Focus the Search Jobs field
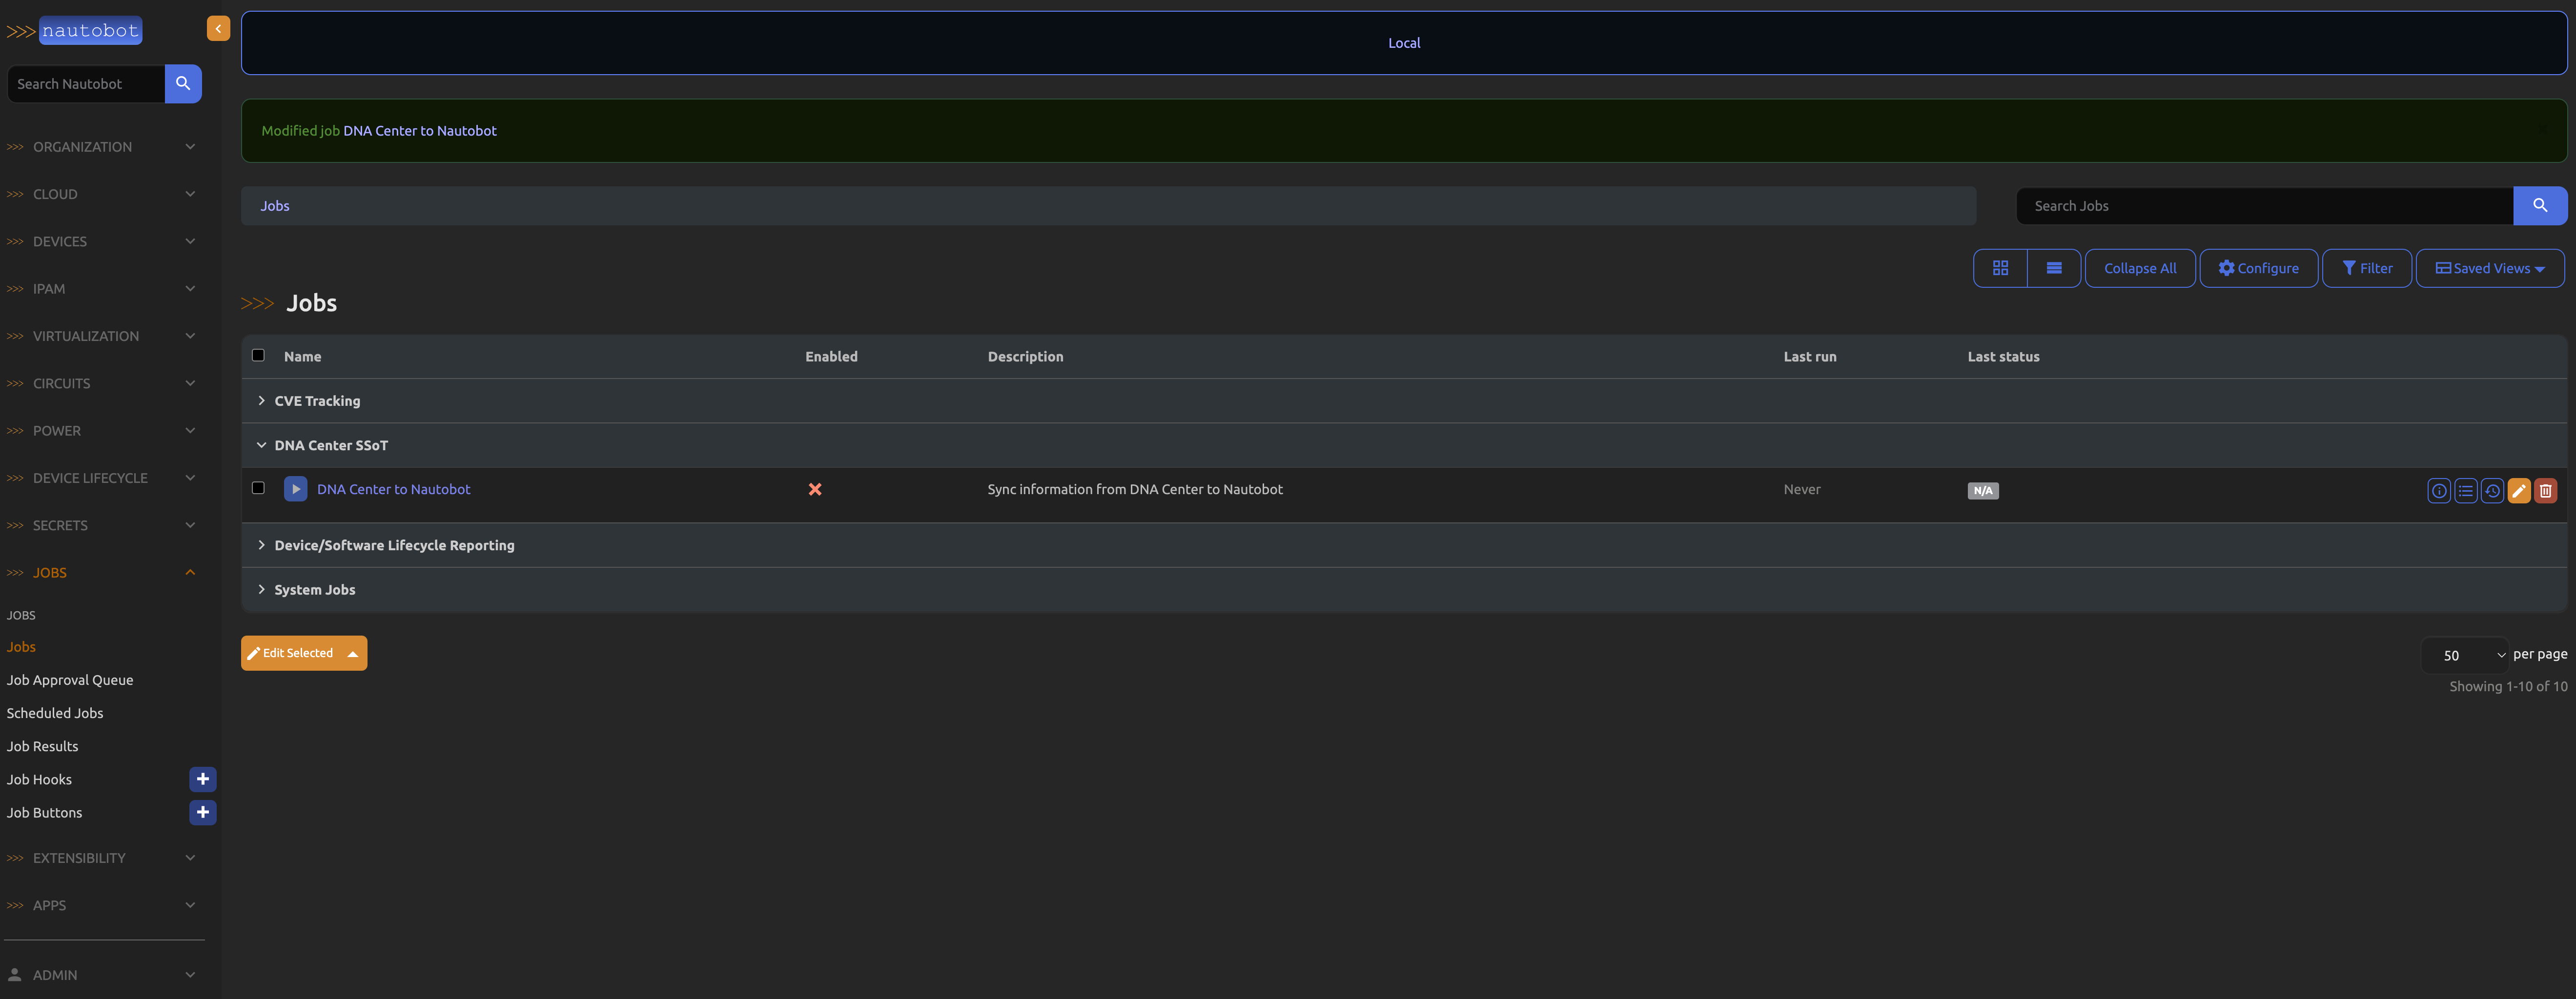 2264,206
